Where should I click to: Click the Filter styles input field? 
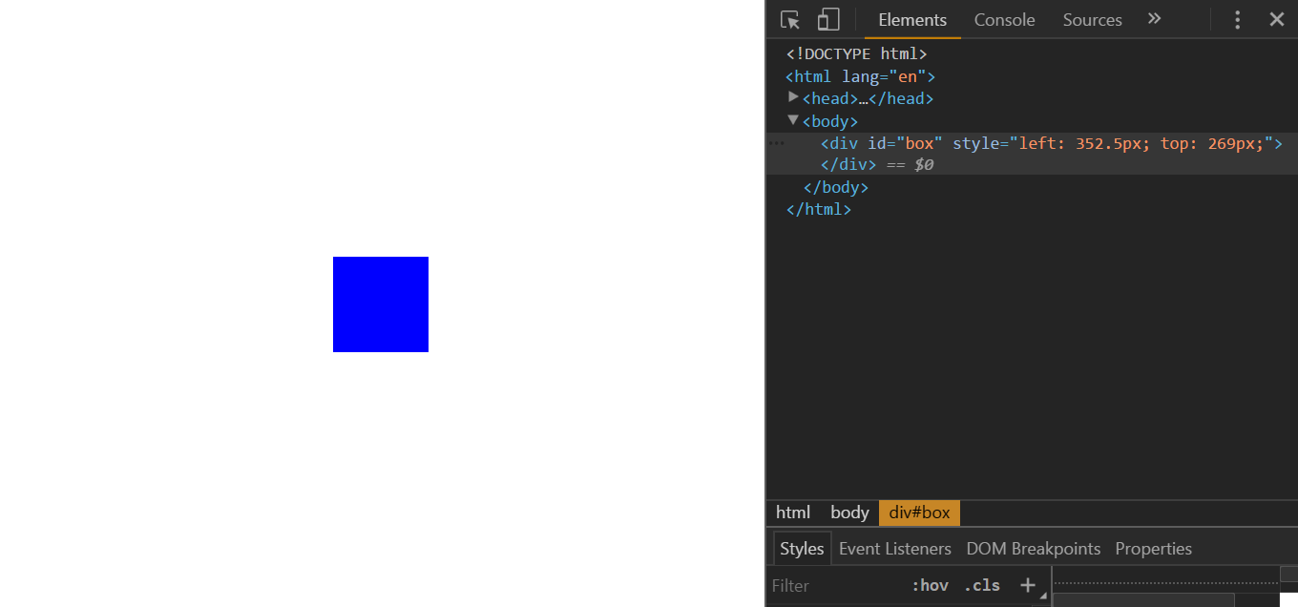[835, 585]
